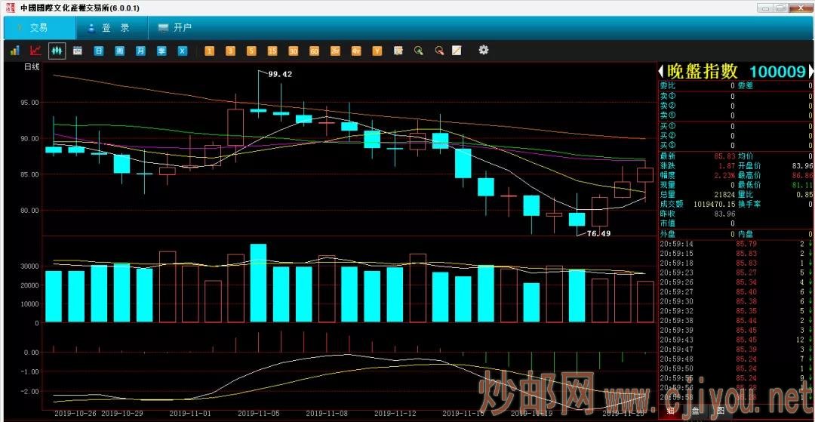This screenshot has width=815, height=422.
Task: Select the red line chart icon
Action: point(35,51)
